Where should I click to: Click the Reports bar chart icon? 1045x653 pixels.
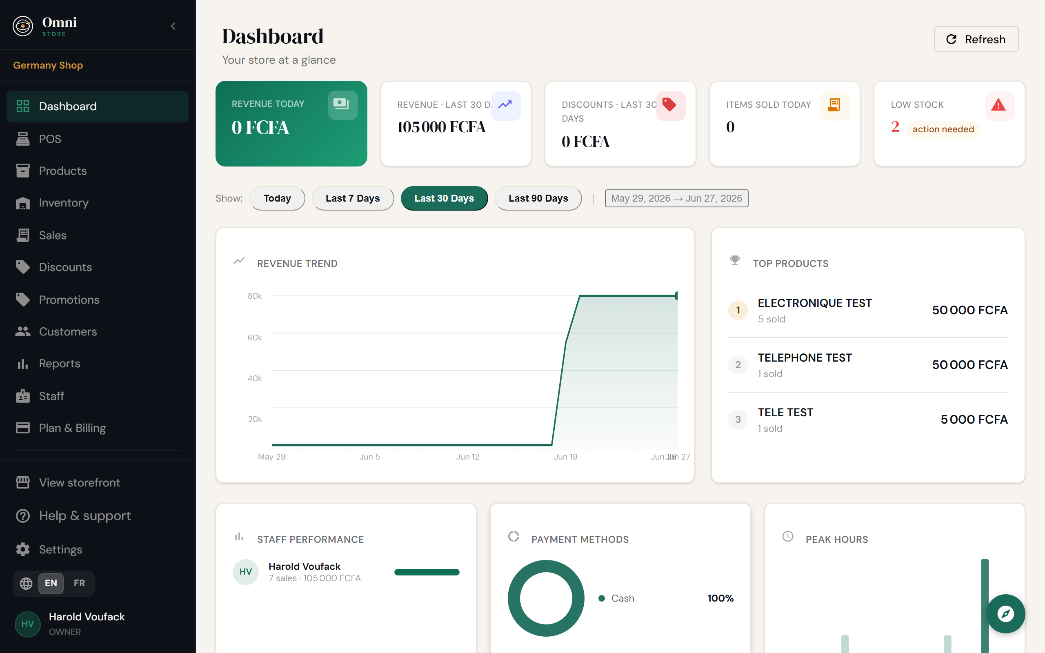22,364
